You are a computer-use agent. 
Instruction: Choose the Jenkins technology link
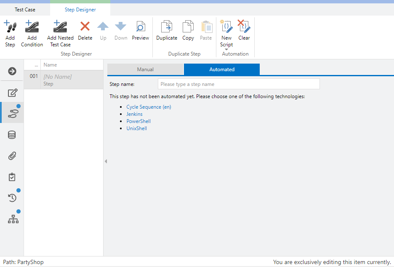(x=134, y=114)
